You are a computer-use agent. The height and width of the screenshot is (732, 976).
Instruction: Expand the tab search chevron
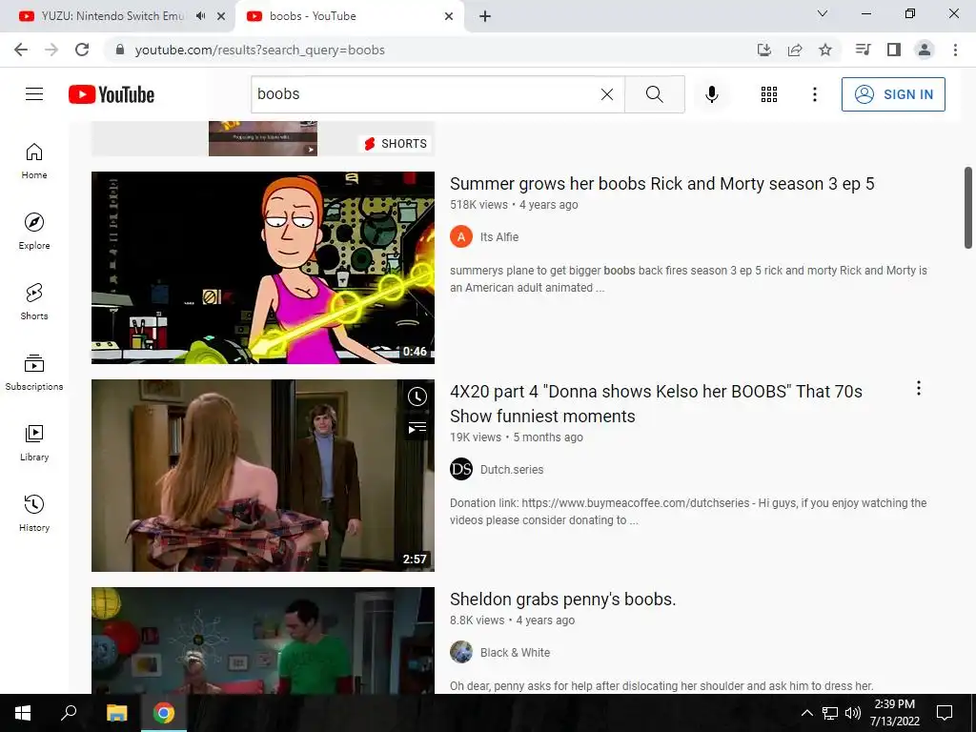(x=823, y=13)
